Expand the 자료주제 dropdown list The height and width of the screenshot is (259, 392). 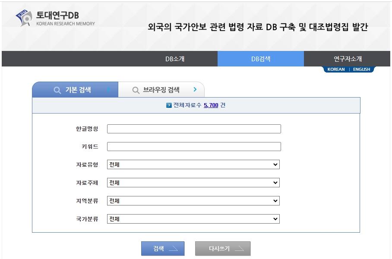(x=193, y=183)
